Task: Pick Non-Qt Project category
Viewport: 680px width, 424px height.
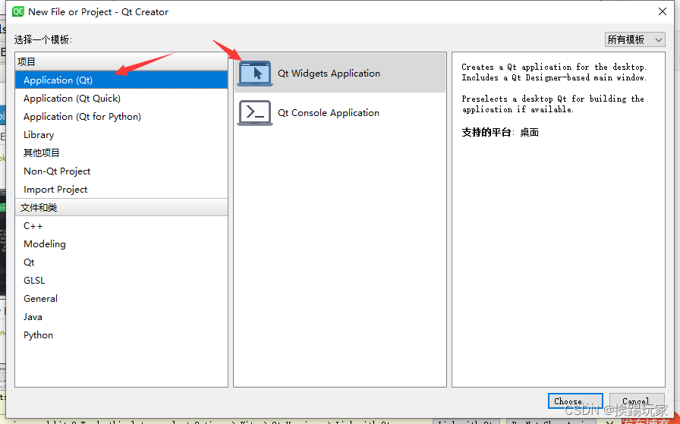Action: click(x=121, y=171)
